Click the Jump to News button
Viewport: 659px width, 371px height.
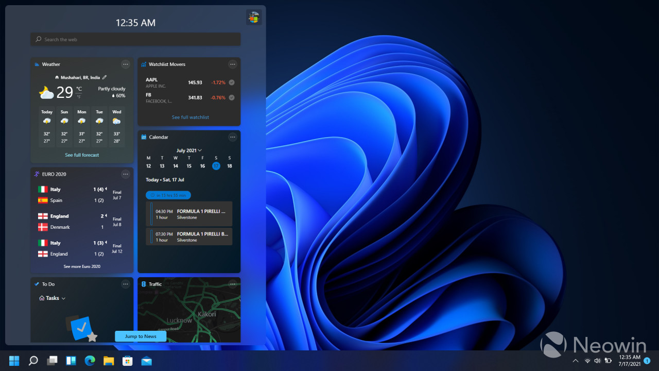tap(141, 336)
